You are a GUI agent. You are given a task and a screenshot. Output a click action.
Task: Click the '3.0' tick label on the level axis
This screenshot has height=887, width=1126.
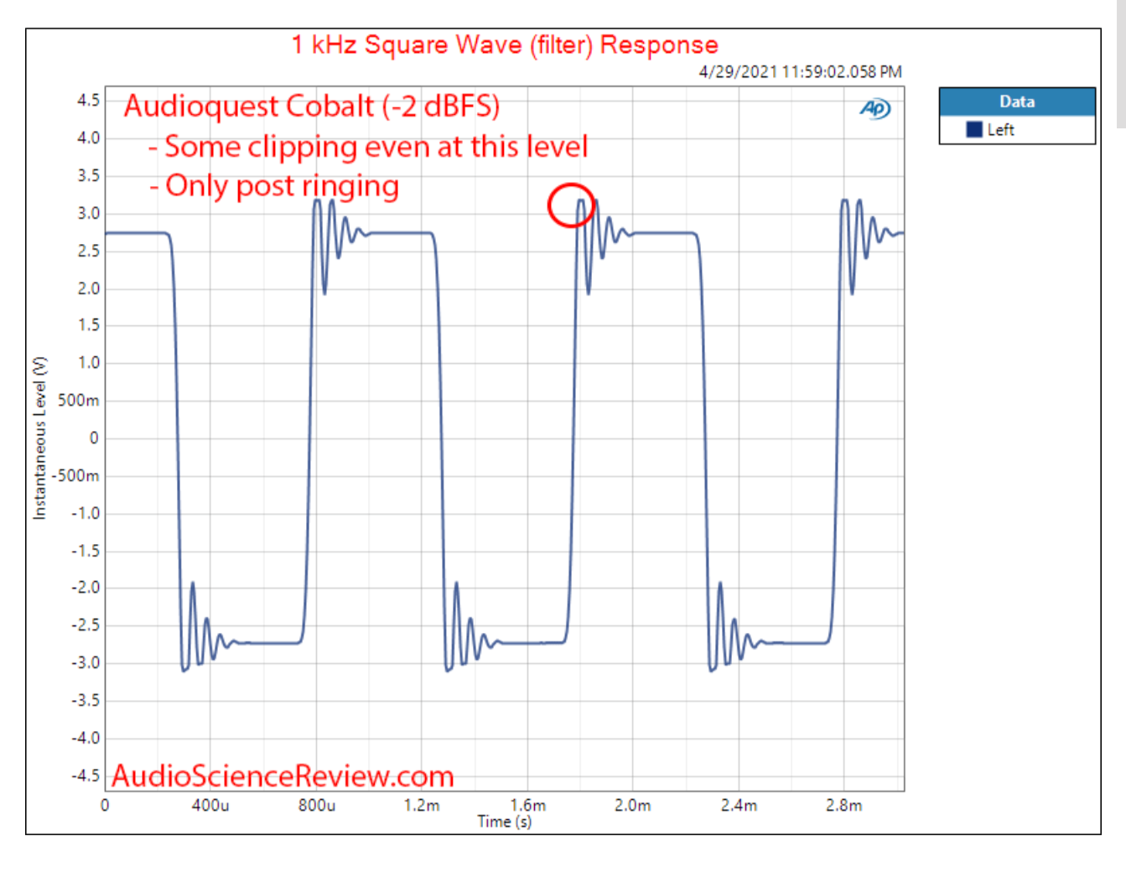click(x=88, y=213)
